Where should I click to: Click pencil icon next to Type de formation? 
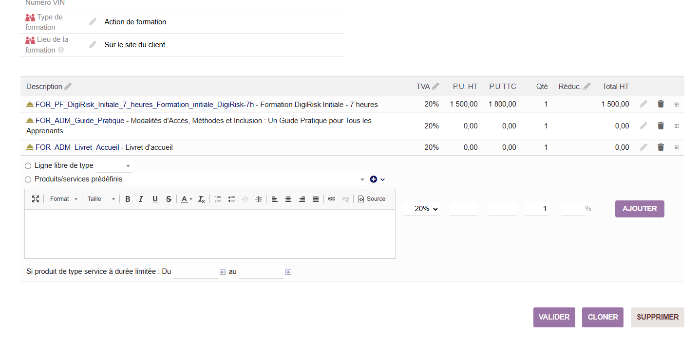(93, 22)
